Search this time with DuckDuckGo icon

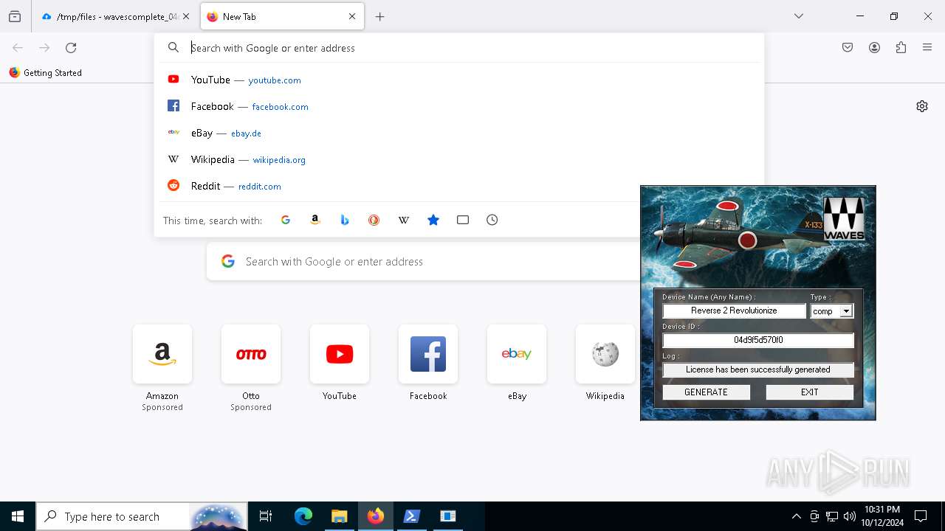click(374, 220)
